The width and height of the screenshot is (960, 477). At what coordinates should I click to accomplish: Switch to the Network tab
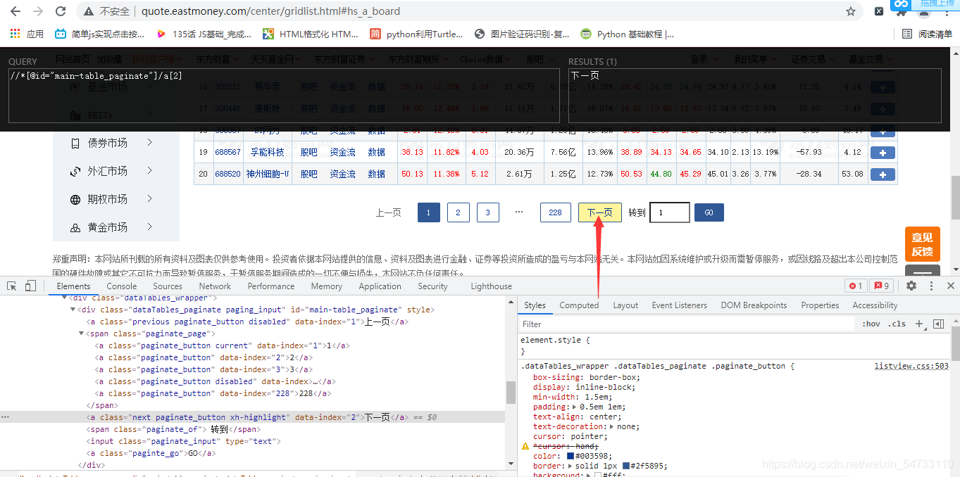tap(215, 286)
